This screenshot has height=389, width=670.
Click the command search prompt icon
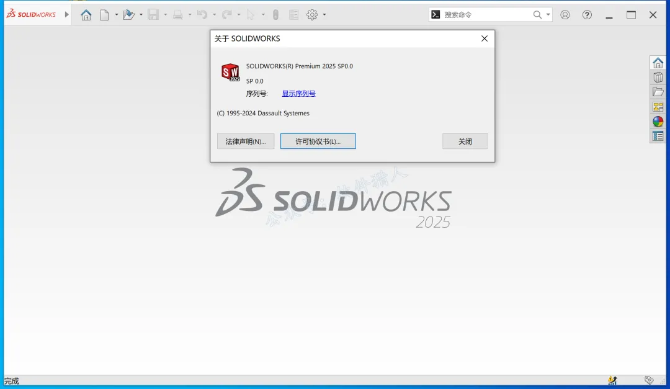click(x=435, y=14)
